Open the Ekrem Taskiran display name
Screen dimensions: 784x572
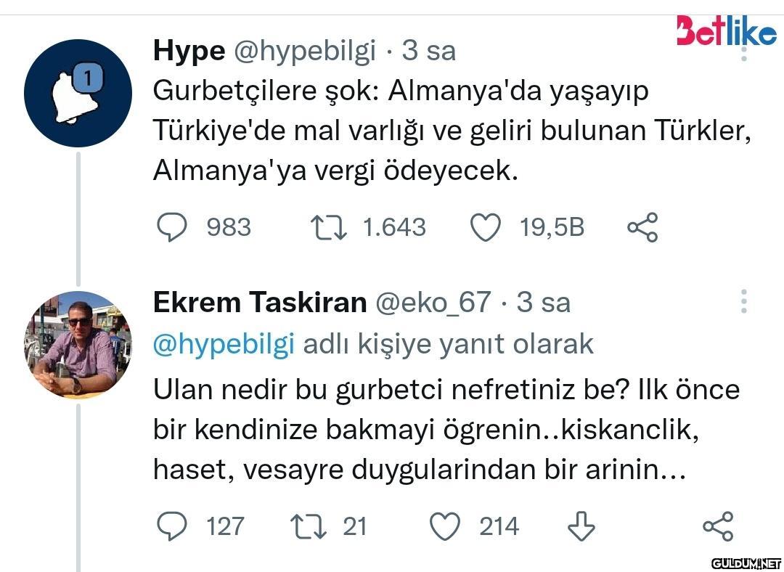(x=259, y=302)
